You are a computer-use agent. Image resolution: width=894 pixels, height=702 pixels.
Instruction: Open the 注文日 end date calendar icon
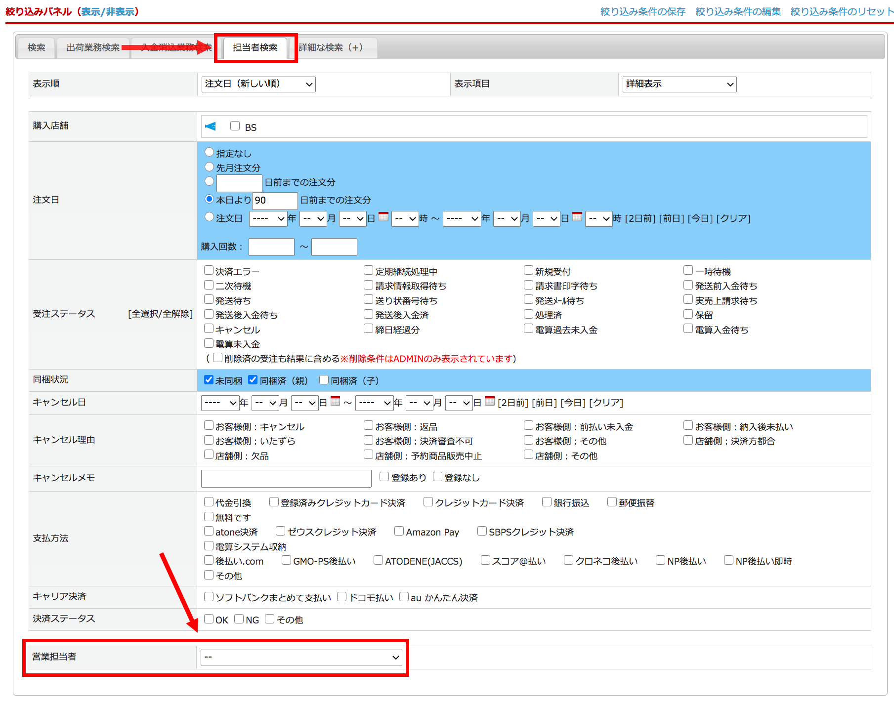click(577, 217)
